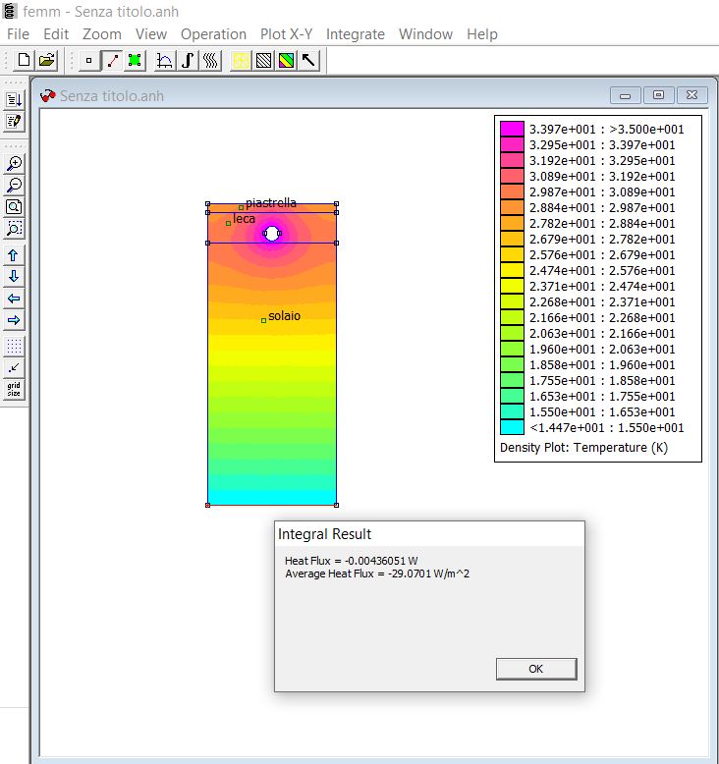
Task: Click the grid size button
Action: click(x=14, y=389)
